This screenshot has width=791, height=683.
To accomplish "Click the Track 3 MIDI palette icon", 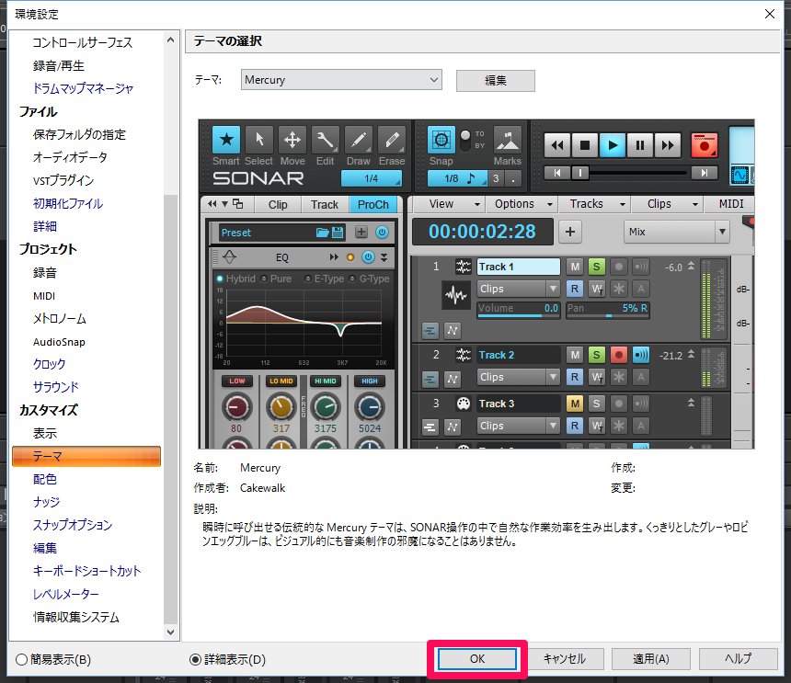I will [463, 404].
